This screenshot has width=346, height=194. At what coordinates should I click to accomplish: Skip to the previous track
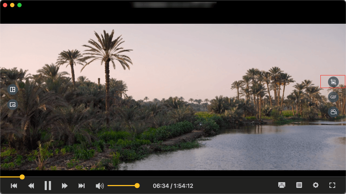coord(14,186)
